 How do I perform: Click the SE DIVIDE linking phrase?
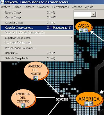62,97
